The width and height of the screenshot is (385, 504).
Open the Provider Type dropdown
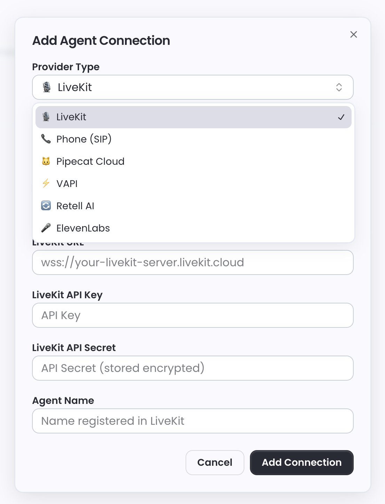click(x=192, y=87)
